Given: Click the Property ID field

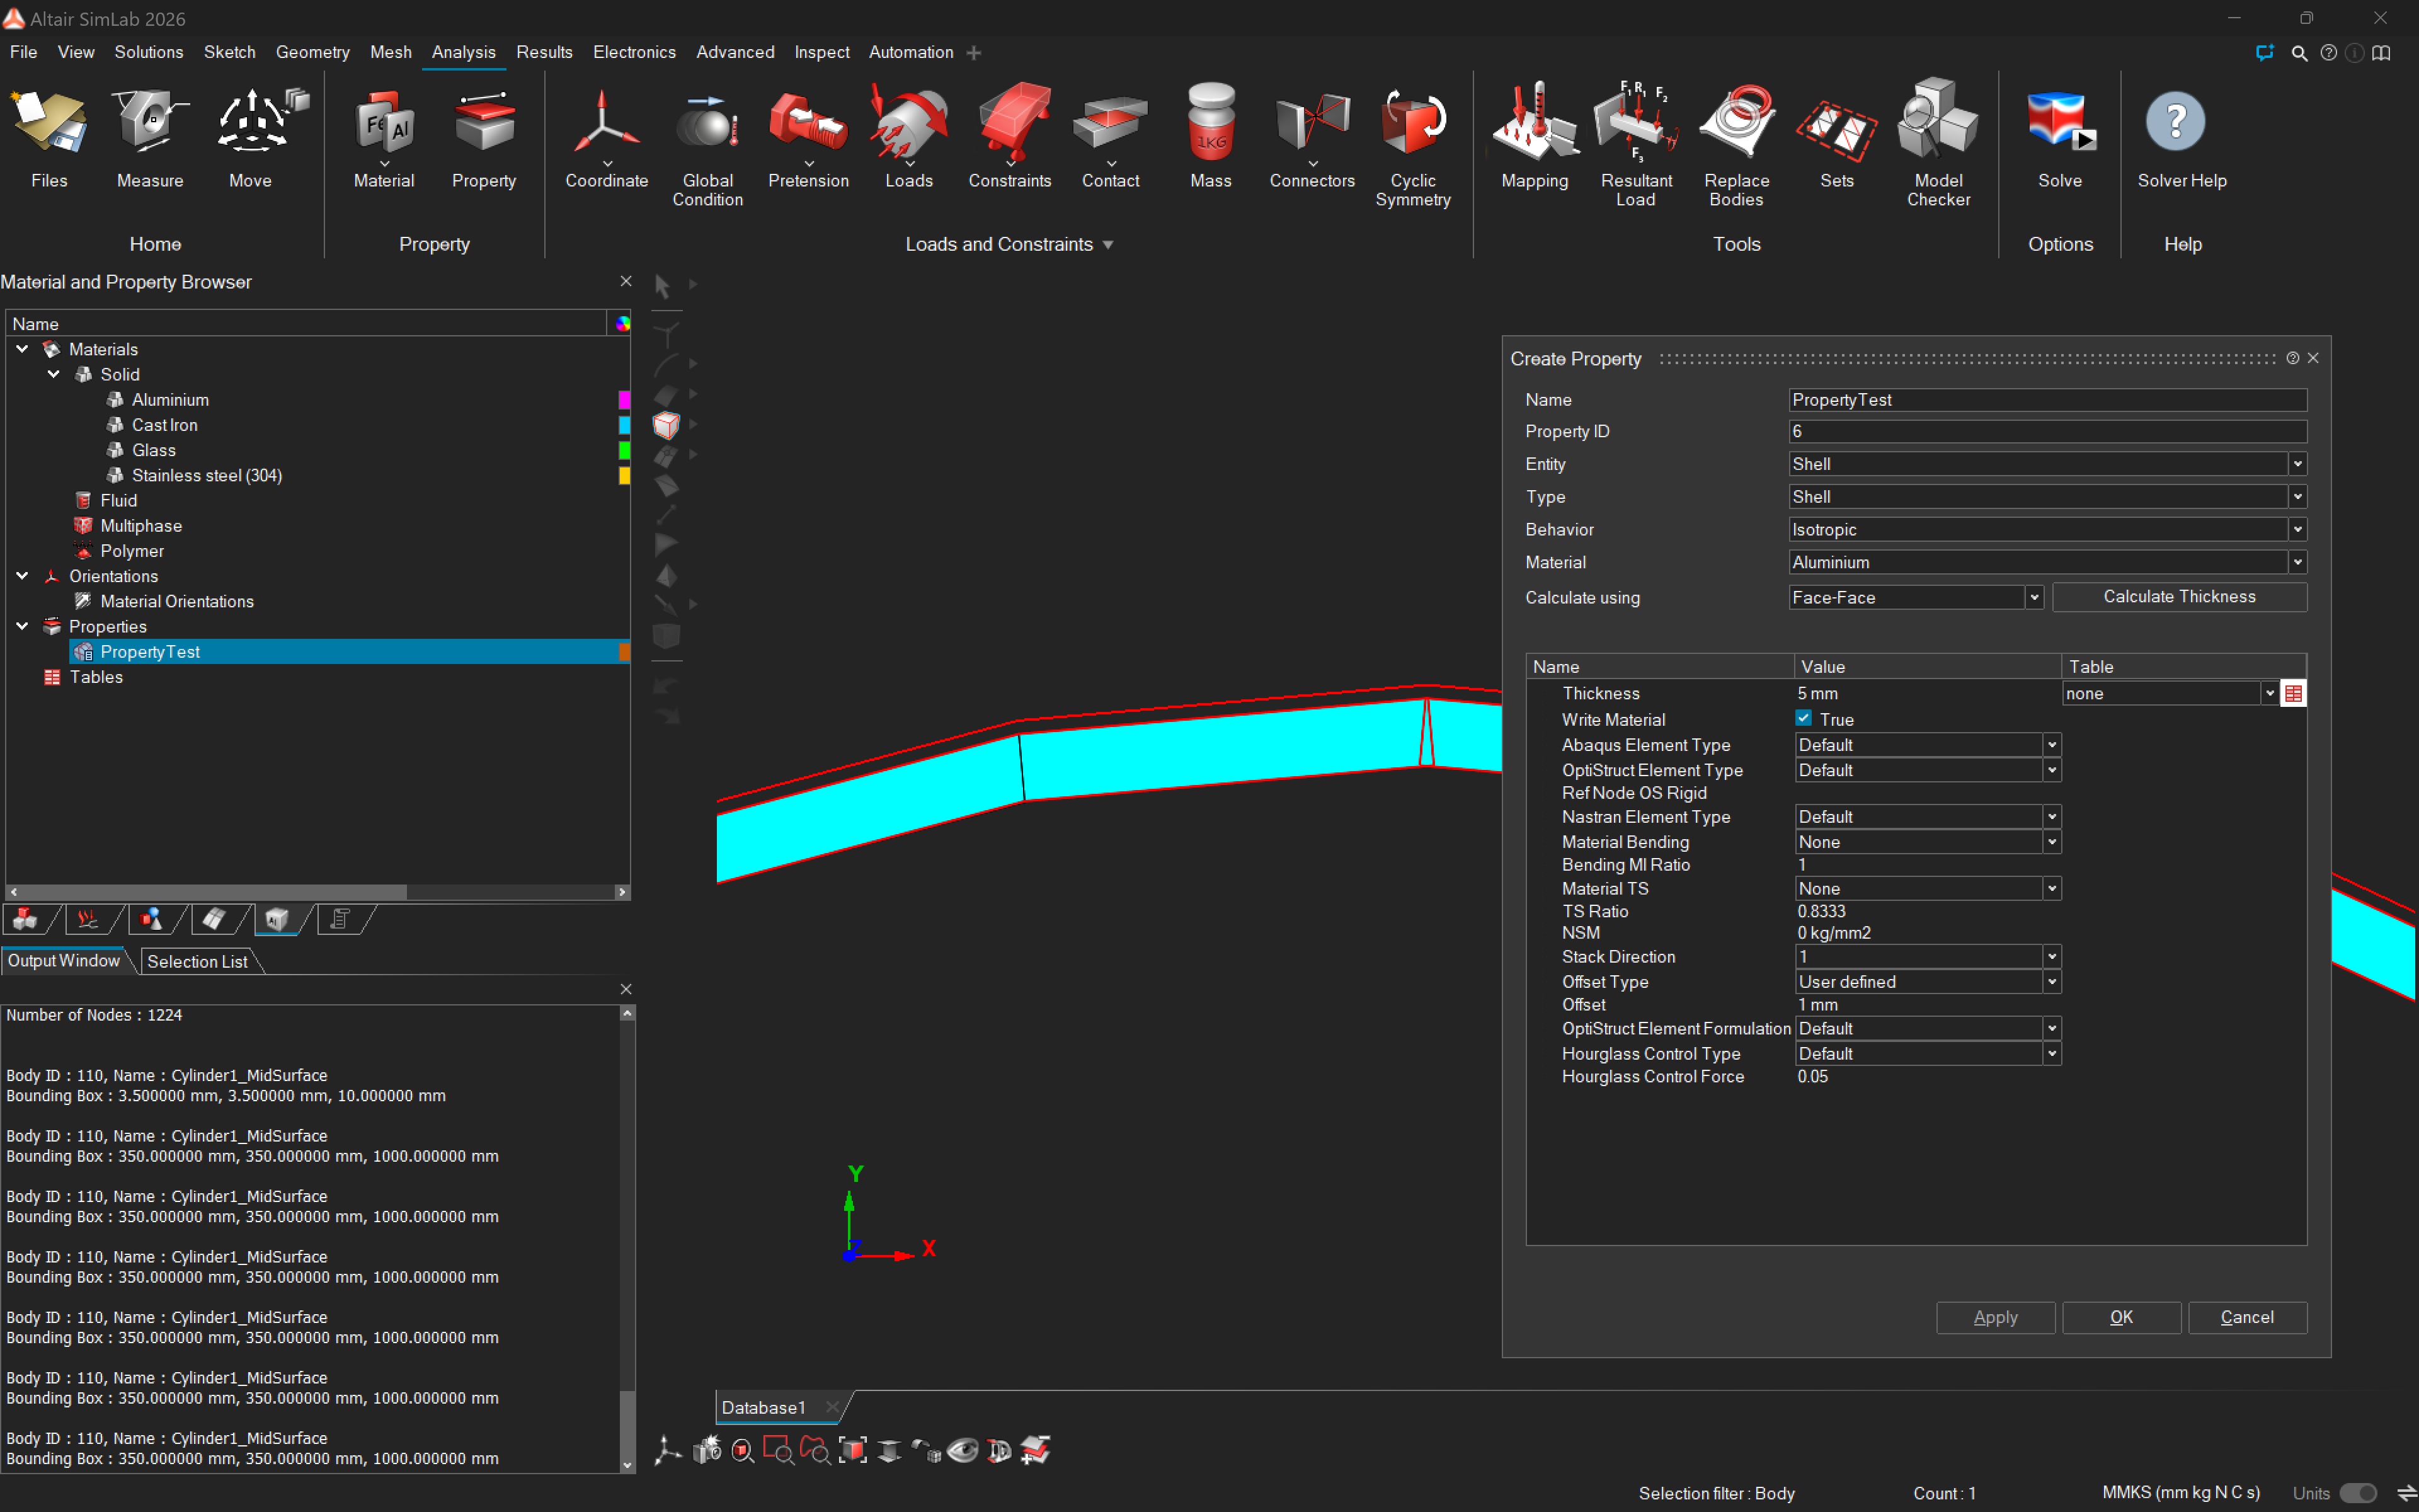Looking at the screenshot, I should tap(2047, 431).
